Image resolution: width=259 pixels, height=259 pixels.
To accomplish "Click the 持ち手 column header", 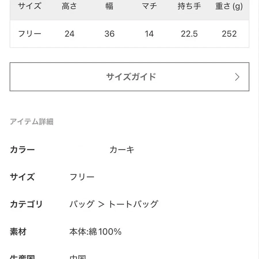I will click(189, 6).
